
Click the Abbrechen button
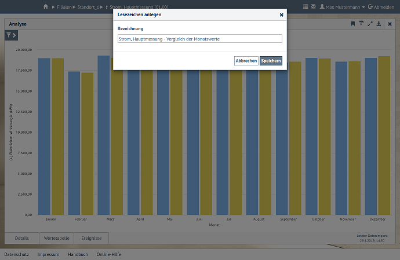click(246, 61)
